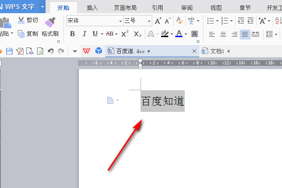This screenshot has height=188, width=282.
Task: Open the font color dropdown arrow
Action: [x=186, y=34]
